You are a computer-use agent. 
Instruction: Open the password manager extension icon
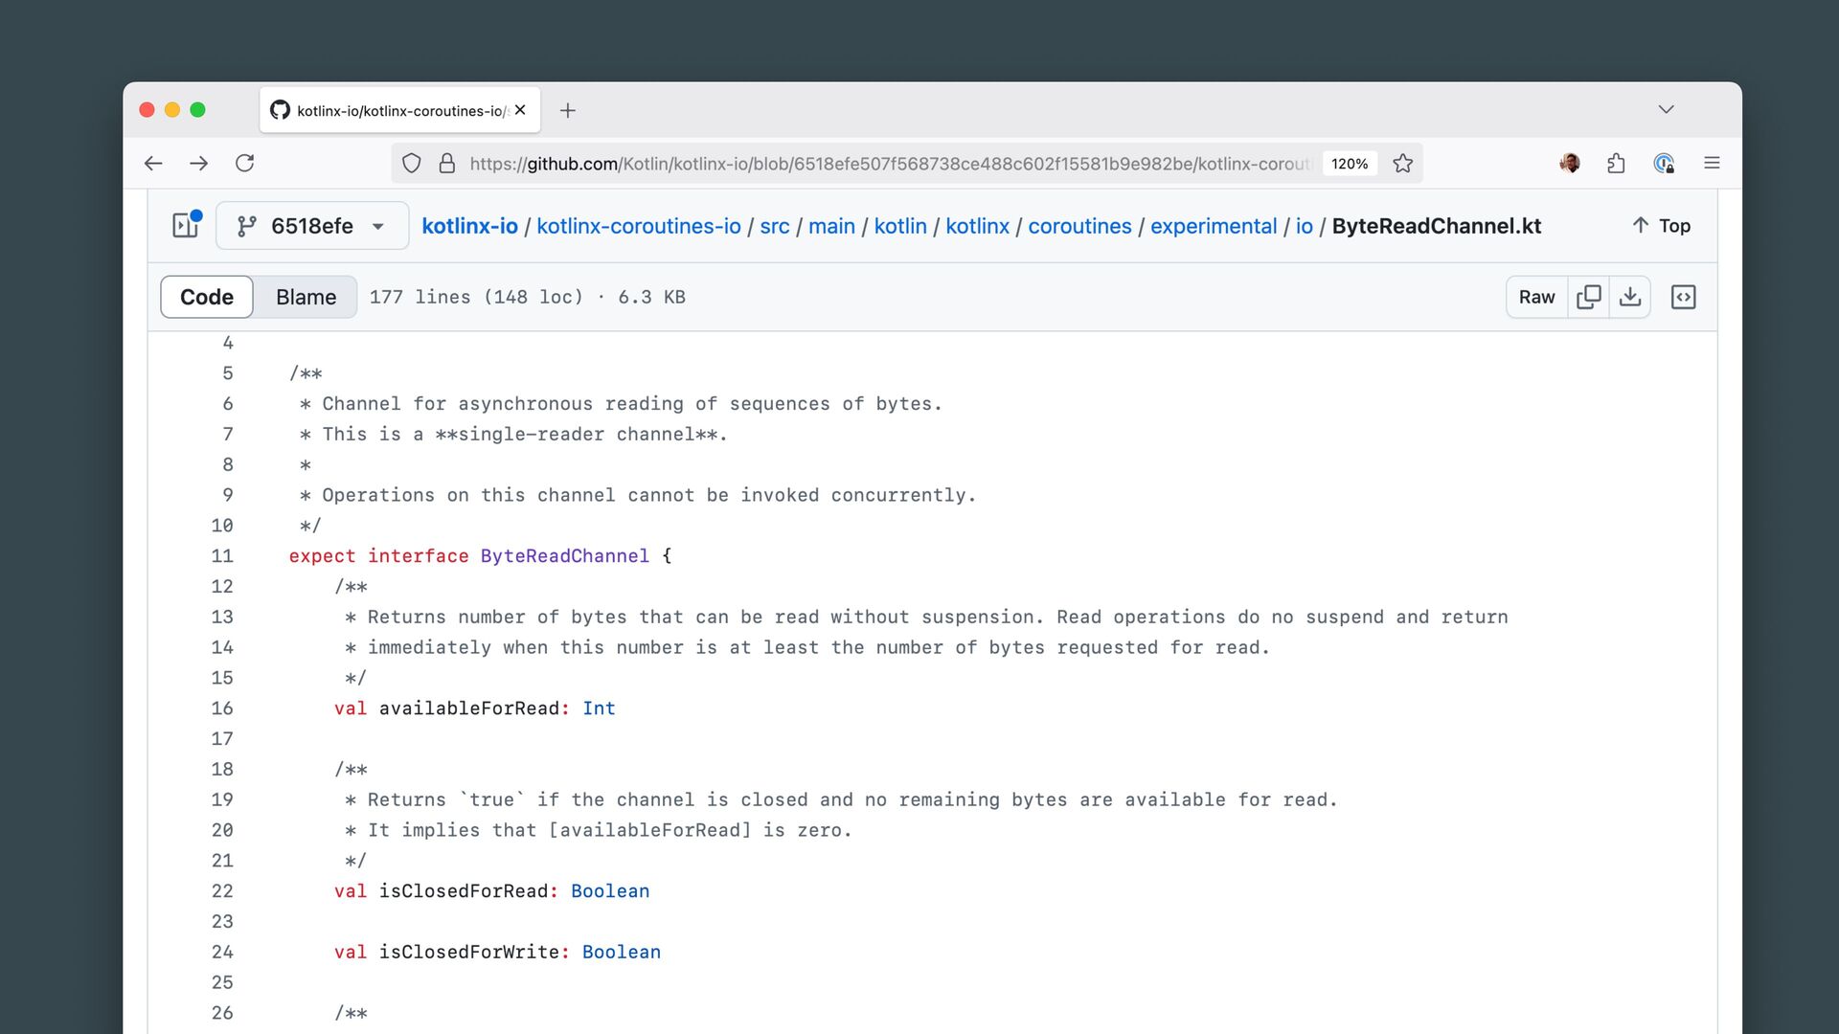(x=1665, y=164)
